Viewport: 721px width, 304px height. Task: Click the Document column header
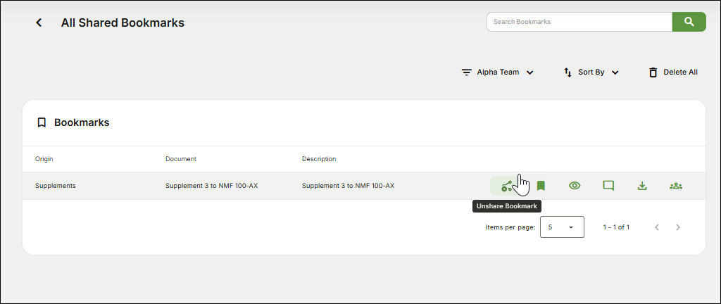181,159
